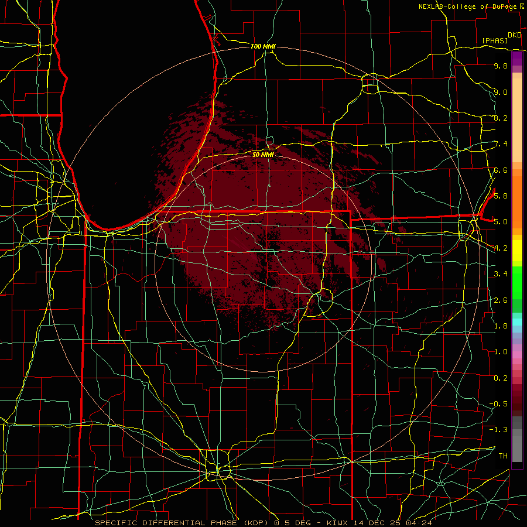
Task: Click the 5.8 value on the scale
Action: pyautogui.click(x=501, y=196)
